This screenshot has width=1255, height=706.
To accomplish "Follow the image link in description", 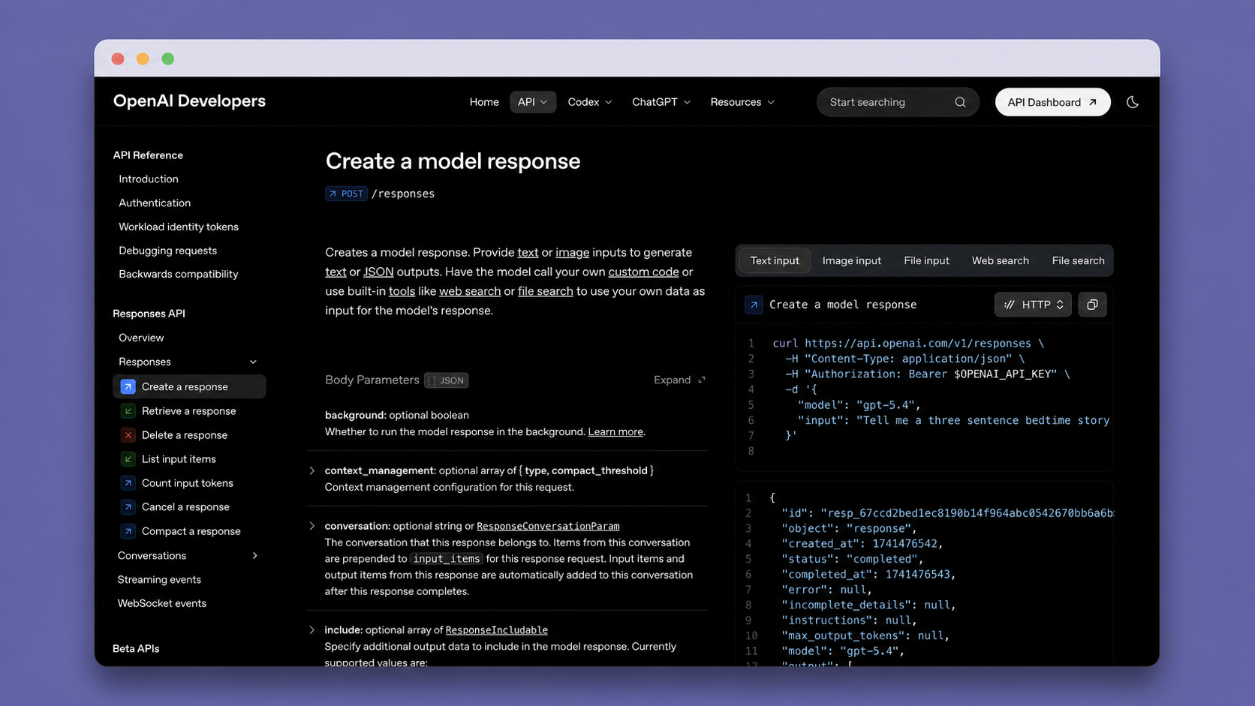I will [572, 252].
